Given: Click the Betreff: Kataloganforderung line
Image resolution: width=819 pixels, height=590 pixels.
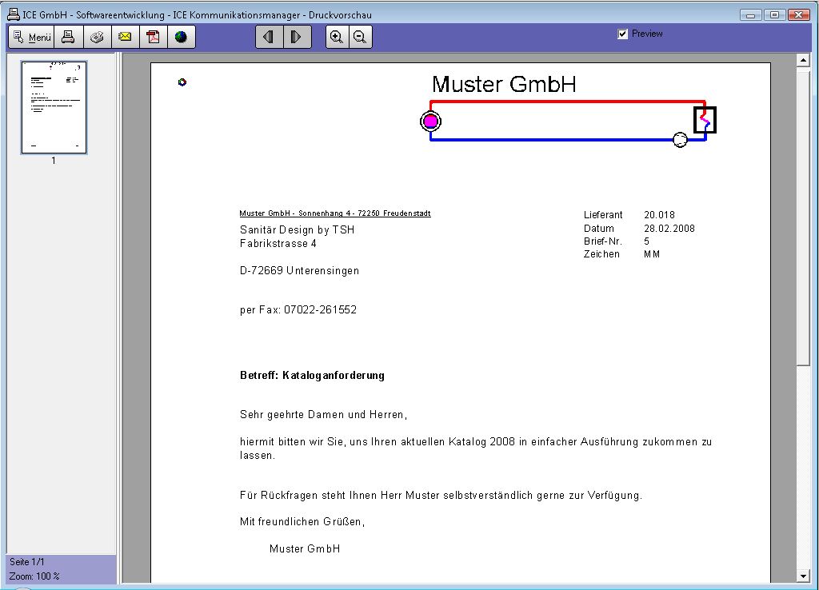Looking at the screenshot, I should click(x=312, y=376).
